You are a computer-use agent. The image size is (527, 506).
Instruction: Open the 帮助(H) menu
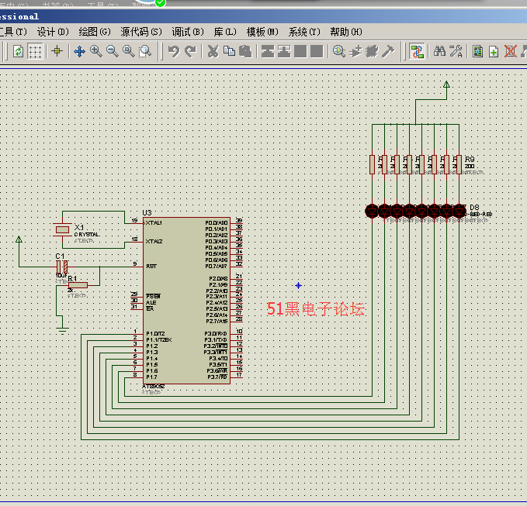pyautogui.click(x=346, y=32)
